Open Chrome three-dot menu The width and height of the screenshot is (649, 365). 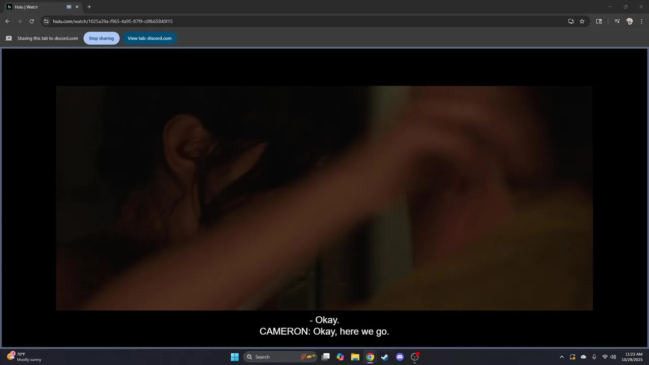click(x=641, y=21)
